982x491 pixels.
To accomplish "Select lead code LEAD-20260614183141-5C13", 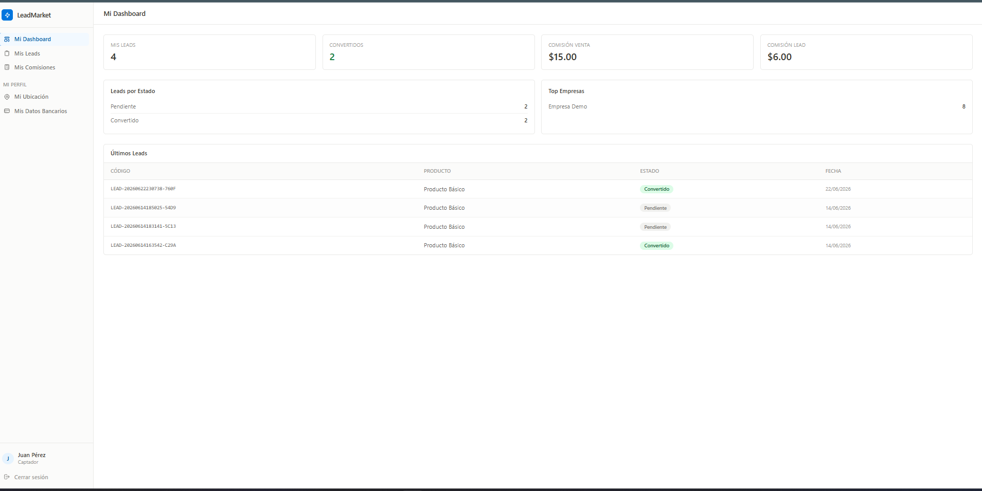I will 143,226.
